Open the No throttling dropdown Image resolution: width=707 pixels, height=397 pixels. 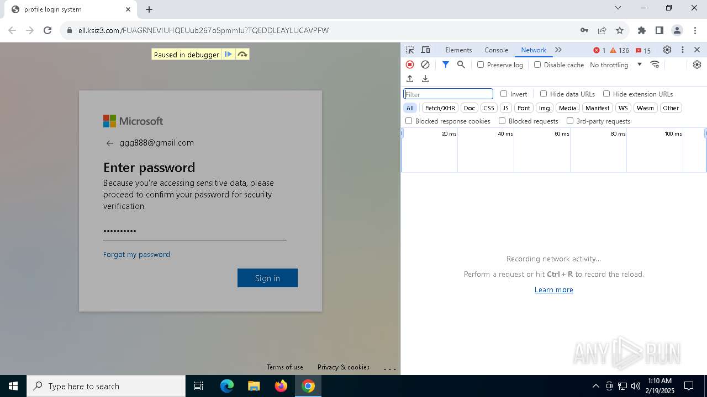616,65
